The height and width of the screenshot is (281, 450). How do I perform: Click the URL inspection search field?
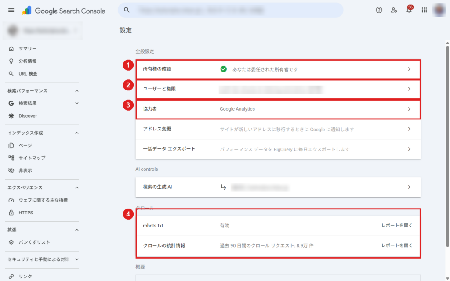(230, 10)
